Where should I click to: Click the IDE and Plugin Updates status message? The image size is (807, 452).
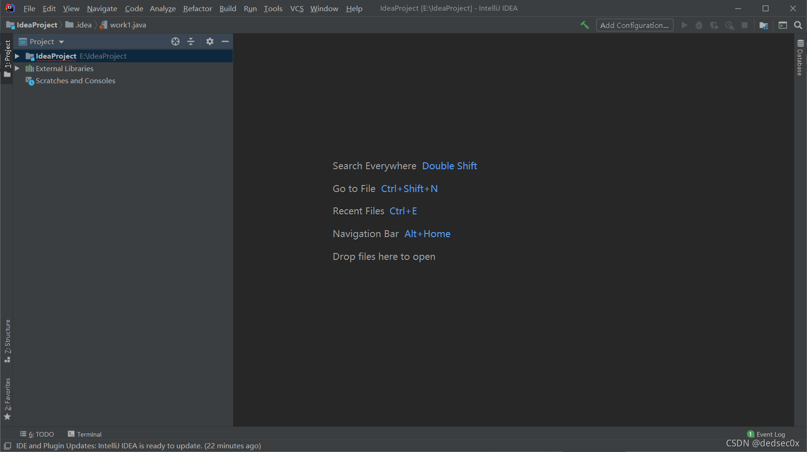(x=139, y=445)
